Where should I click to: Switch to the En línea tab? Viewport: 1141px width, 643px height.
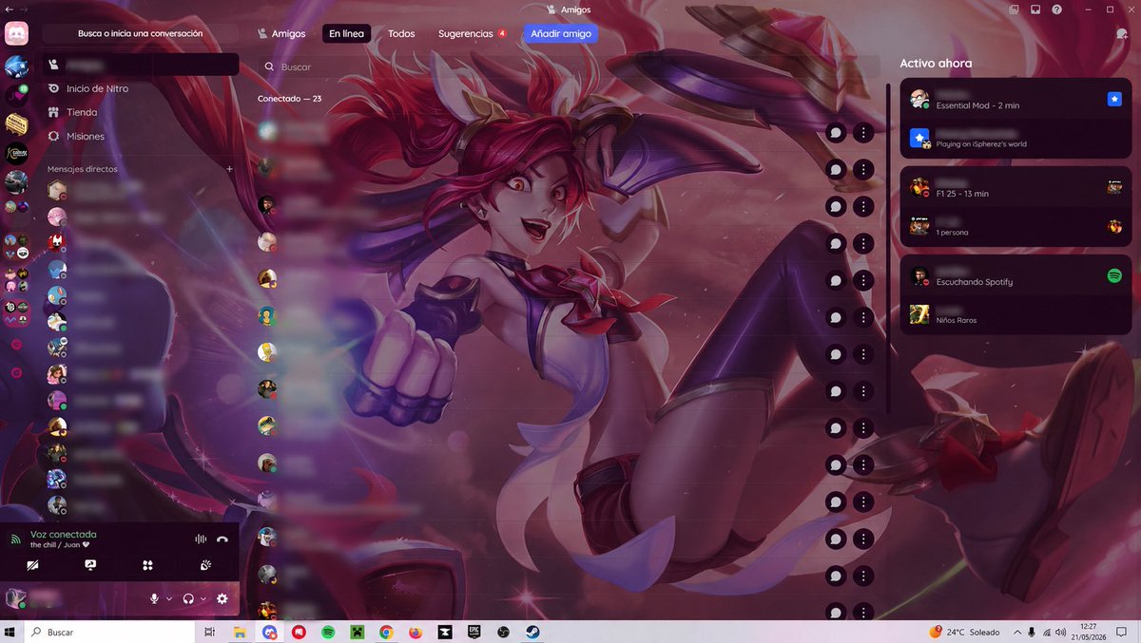346,33
